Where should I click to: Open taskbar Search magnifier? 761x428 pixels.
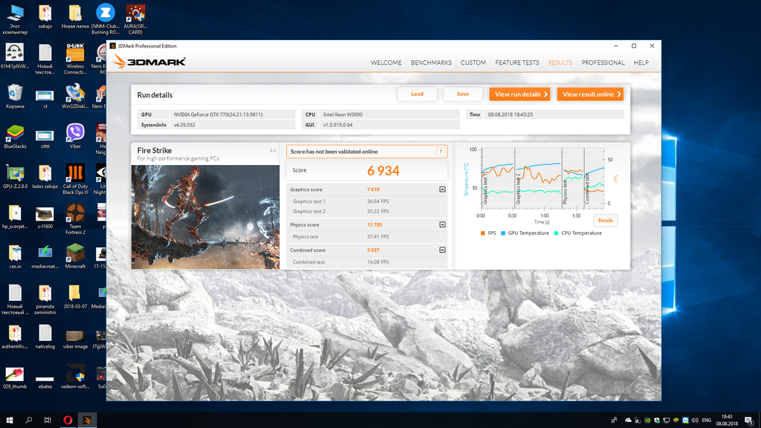29,420
